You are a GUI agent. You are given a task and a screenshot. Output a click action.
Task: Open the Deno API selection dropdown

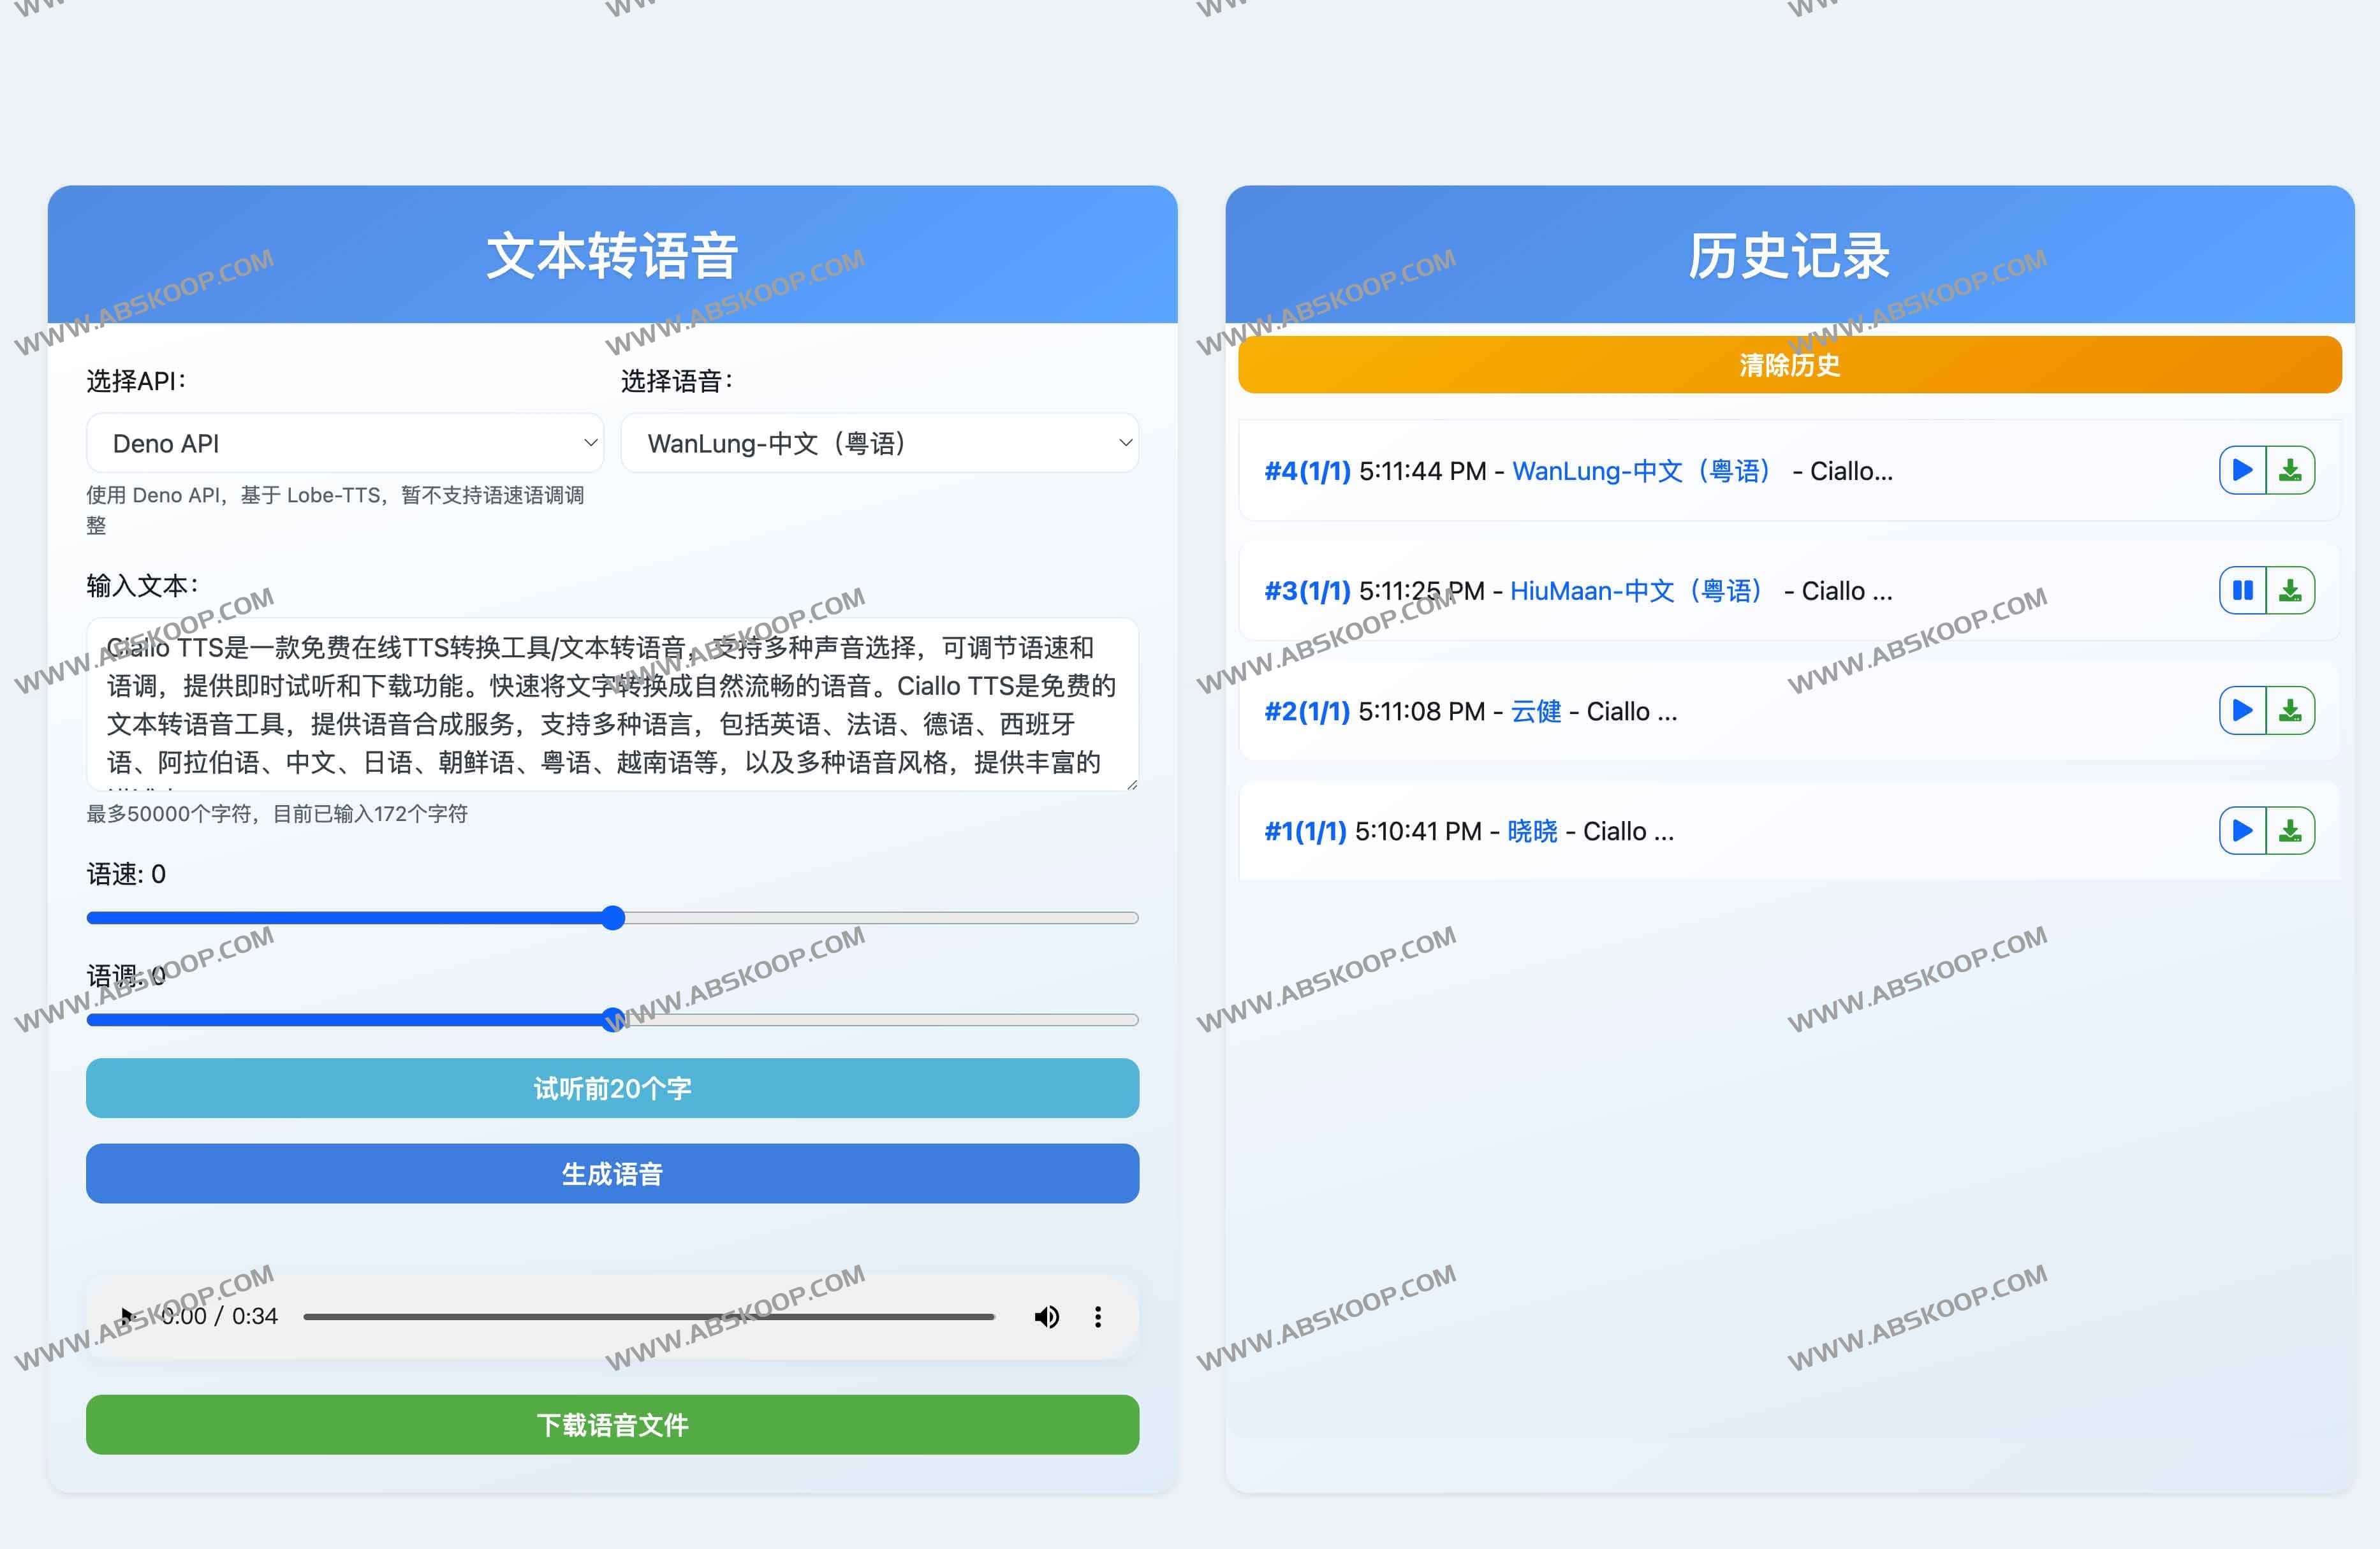pos(345,443)
